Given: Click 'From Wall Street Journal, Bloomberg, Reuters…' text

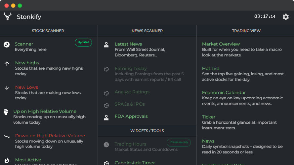Looking at the screenshot, I should [140, 52].
